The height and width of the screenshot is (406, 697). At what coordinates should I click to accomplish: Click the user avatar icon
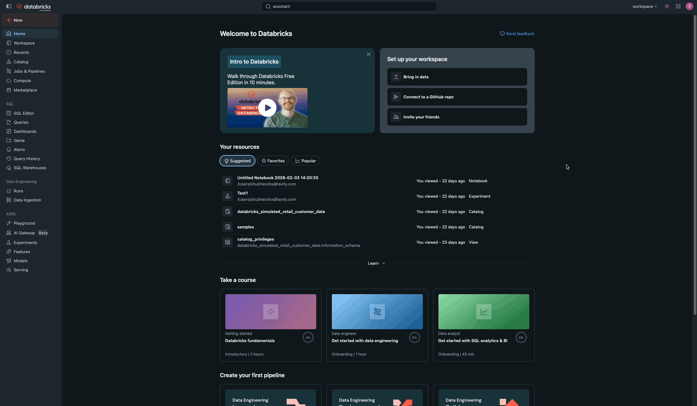point(689,6)
